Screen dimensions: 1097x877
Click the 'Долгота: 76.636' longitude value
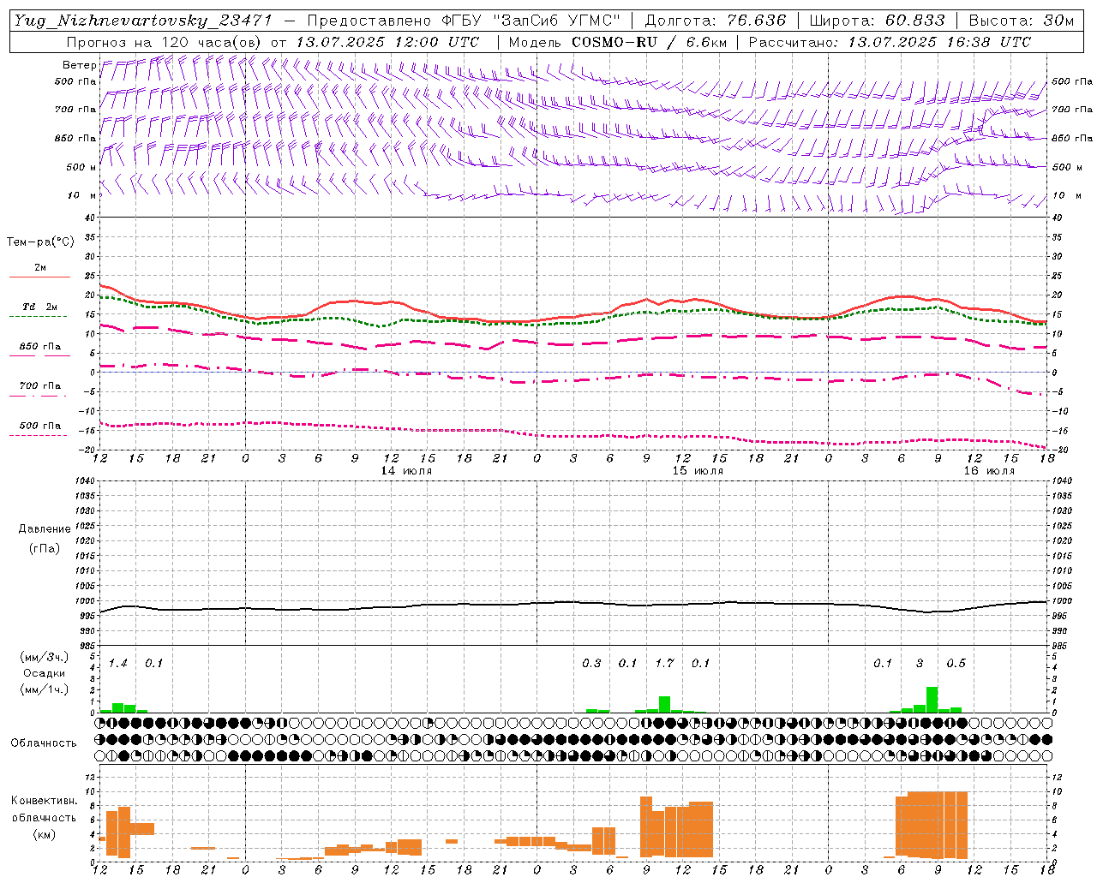[x=715, y=21]
